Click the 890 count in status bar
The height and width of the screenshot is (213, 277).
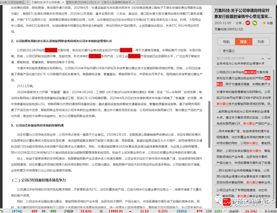click(53, 211)
